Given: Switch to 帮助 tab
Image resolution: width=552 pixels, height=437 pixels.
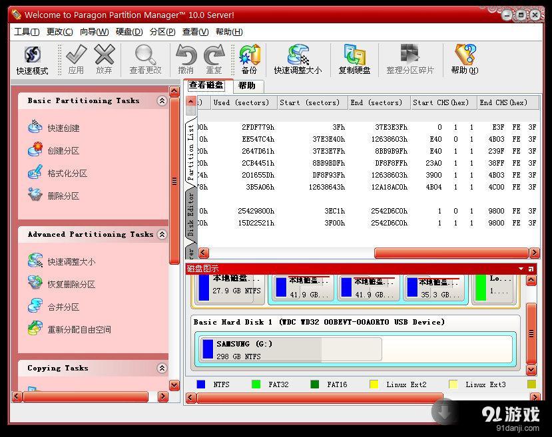Looking at the screenshot, I should (x=247, y=86).
